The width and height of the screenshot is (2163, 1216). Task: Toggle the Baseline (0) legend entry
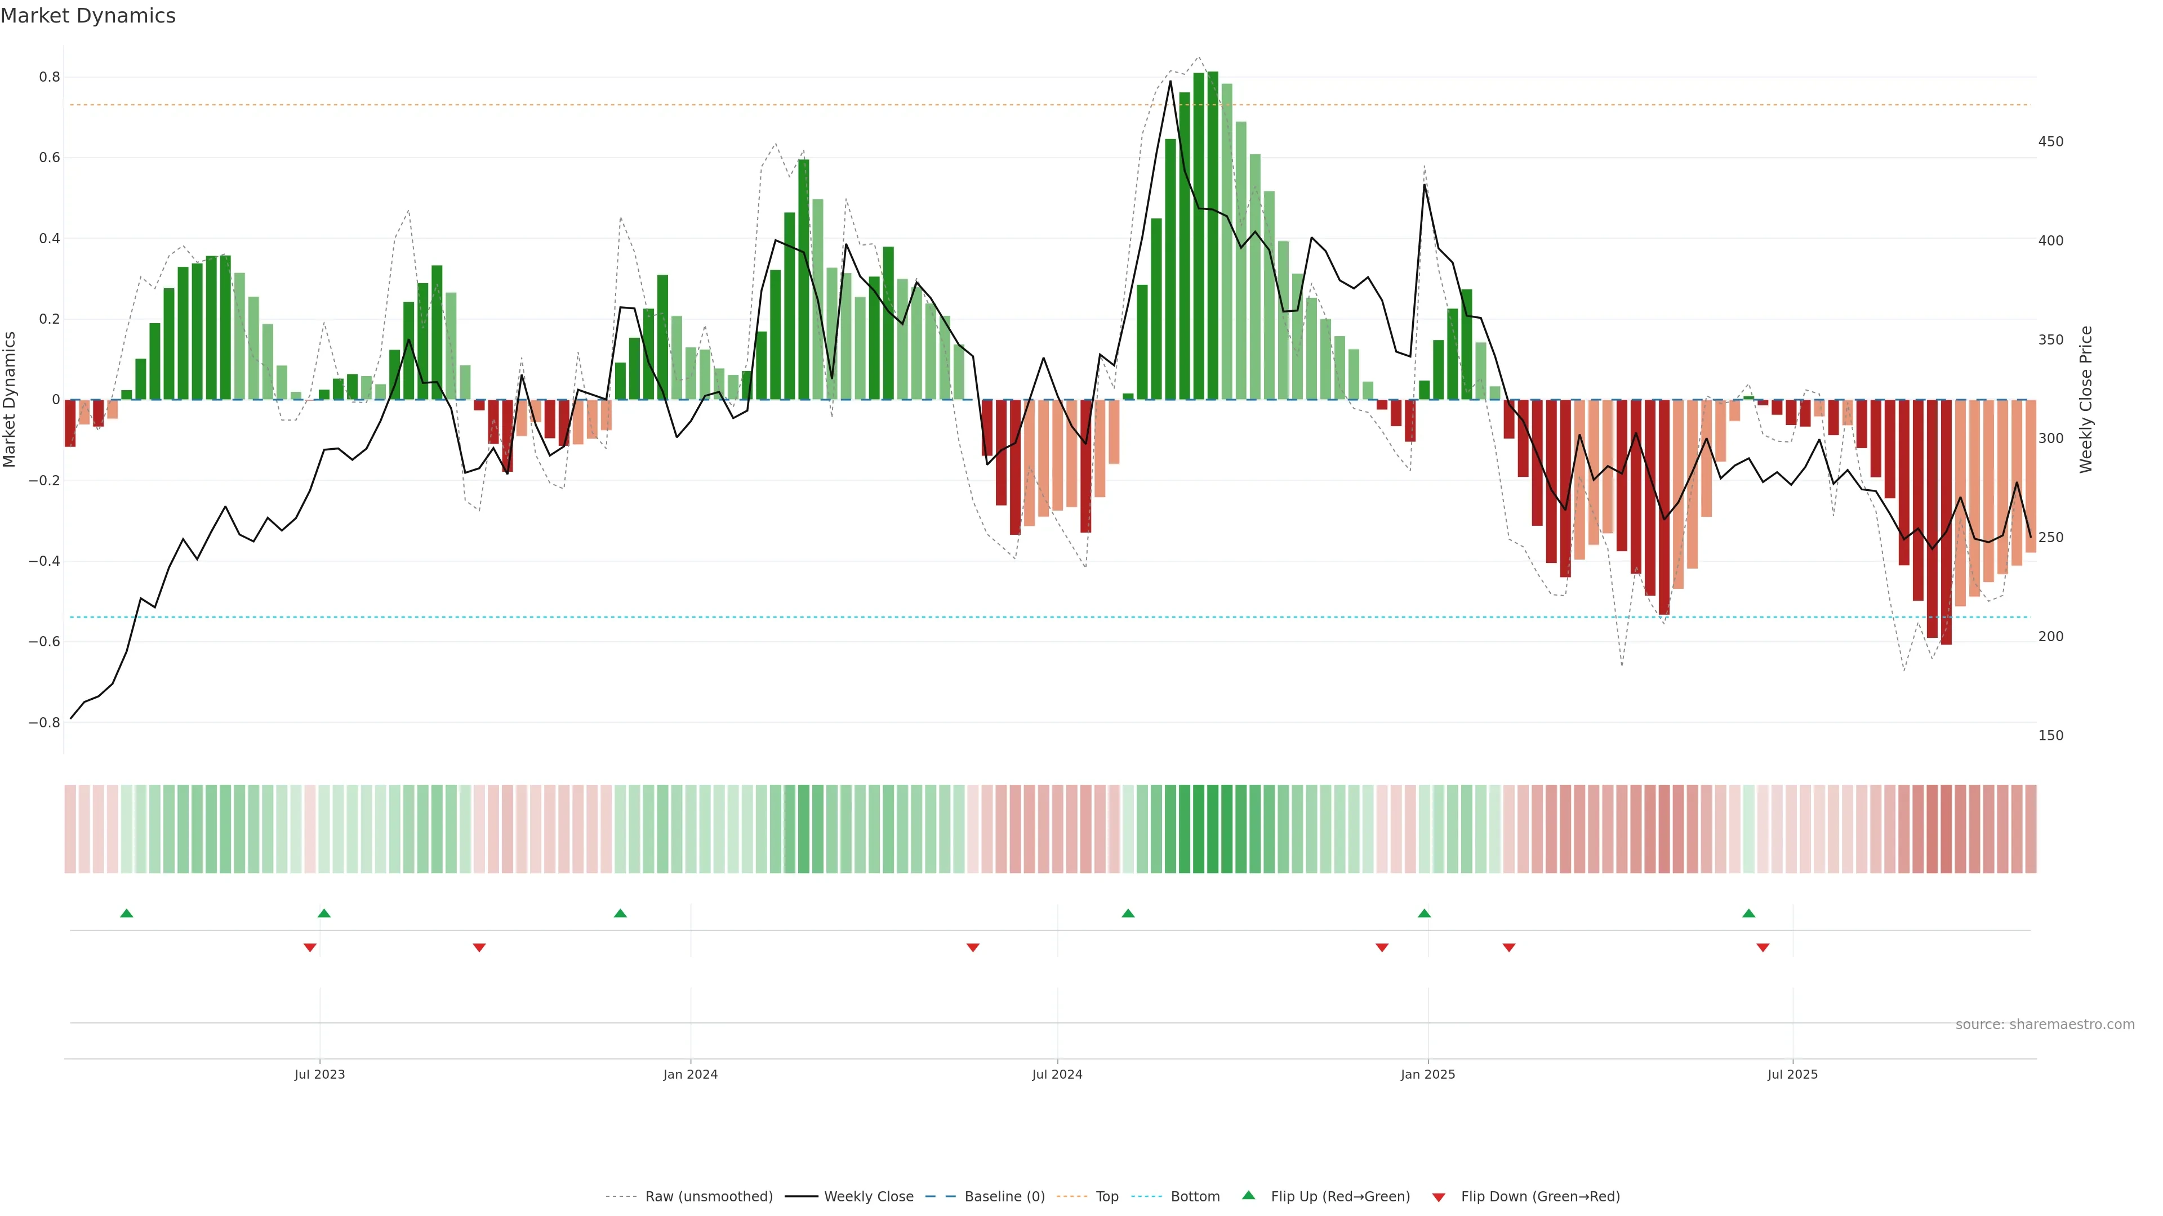[x=1004, y=1196]
